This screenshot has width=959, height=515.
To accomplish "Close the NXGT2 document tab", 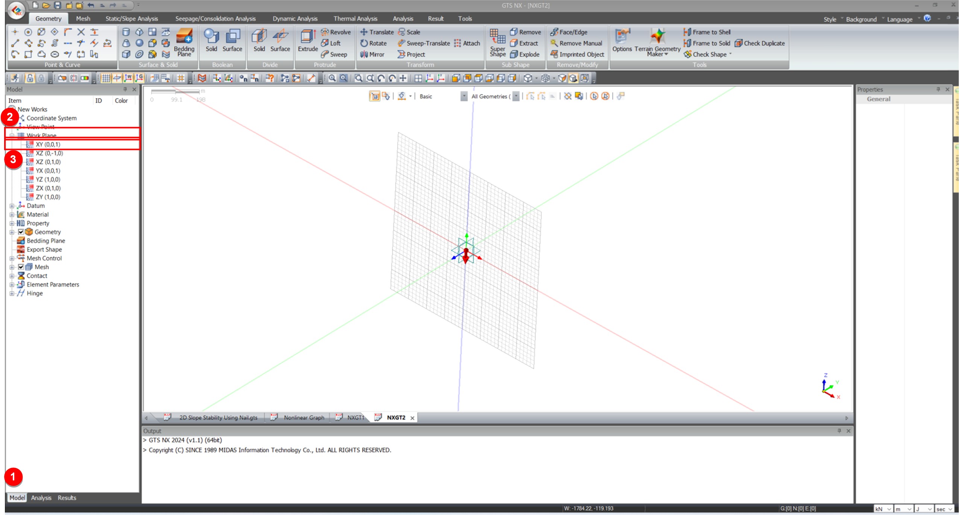I will coord(412,418).
